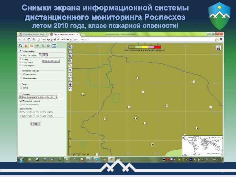Open the blue window tab icon
The height and width of the screenshot is (177, 236).
point(54,46)
